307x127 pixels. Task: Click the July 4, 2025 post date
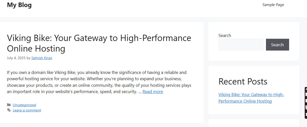coord(16,58)
